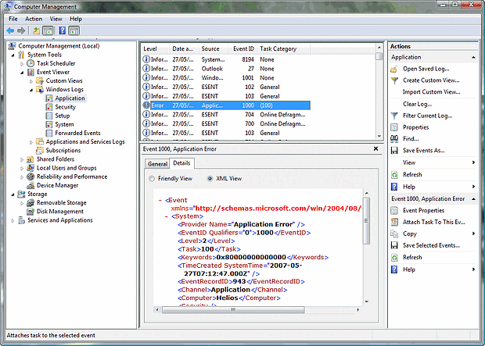
Task: Click the Task Scheduler clock icon
Action: 31,63
